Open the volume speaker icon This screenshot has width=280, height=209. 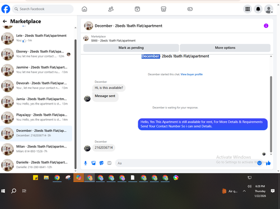coord(249,186)
